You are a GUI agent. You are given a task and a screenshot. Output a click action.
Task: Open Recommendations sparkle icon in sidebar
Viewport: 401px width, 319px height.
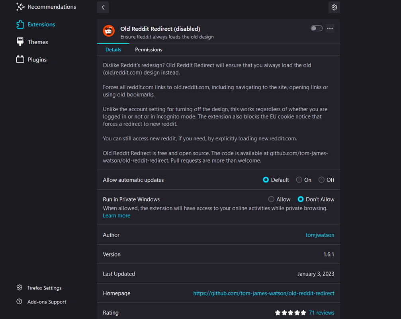click(x=20, y=7)
